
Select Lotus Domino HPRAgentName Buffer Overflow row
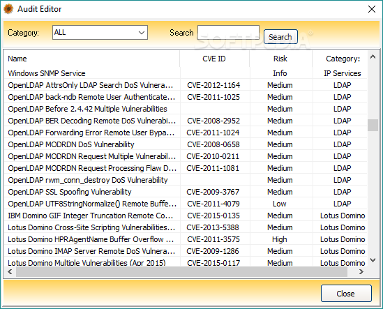pyautogui.click(x=186, y=239)
